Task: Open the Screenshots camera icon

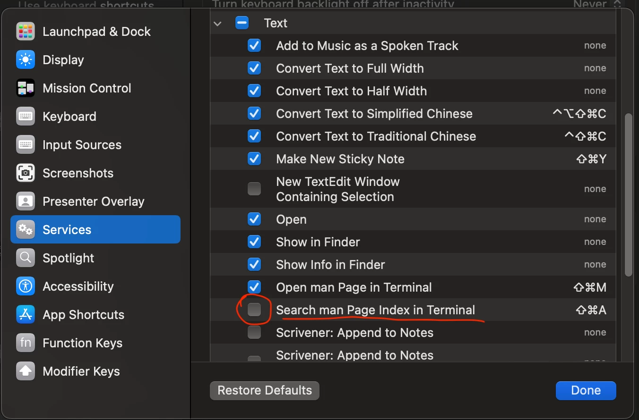Action: coord(26,173)
